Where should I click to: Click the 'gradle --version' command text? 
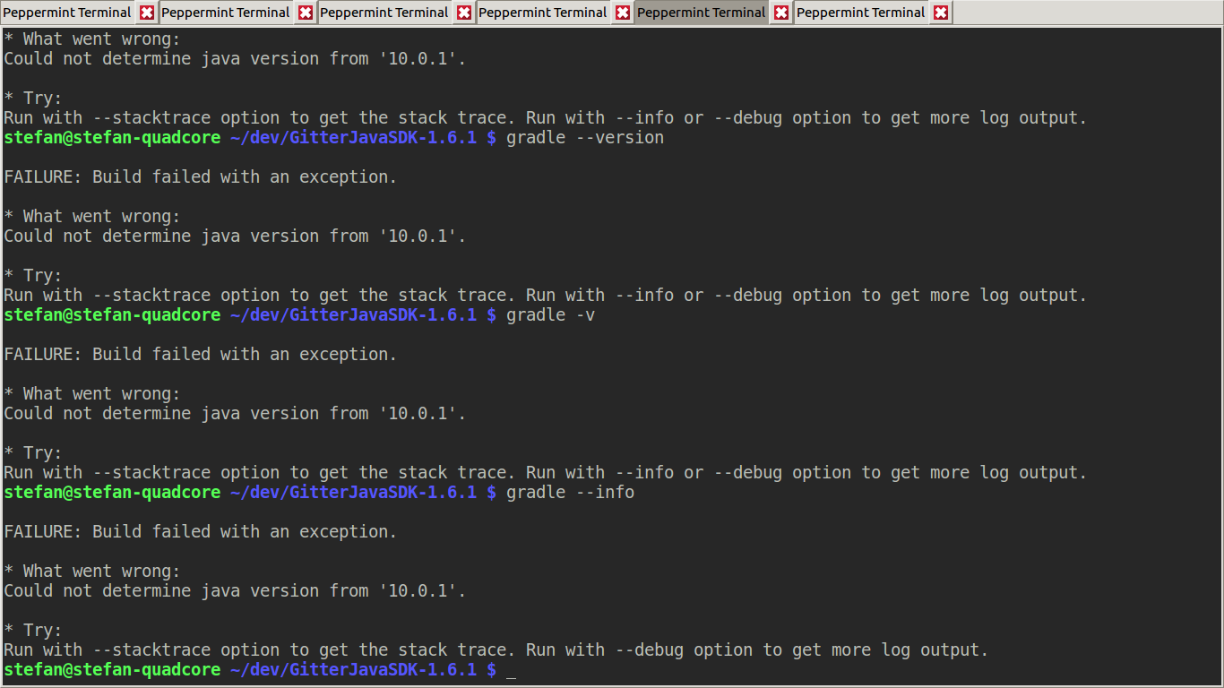[x=585, y=138]
